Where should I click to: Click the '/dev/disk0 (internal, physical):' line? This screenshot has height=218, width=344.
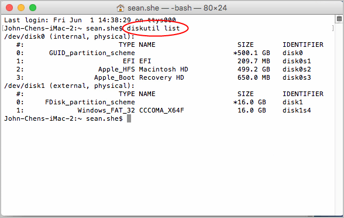point(69,36)
